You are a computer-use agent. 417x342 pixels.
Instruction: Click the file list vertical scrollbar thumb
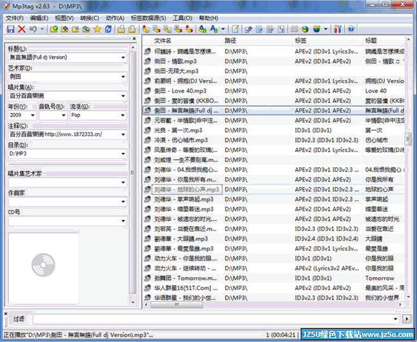[408, 139]
